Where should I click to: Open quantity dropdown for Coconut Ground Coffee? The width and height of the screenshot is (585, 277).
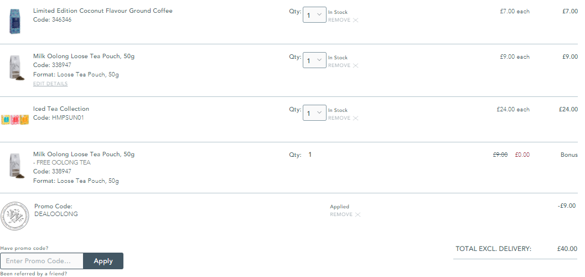coord(314,15)
